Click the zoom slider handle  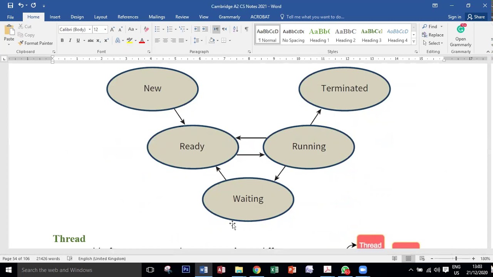pos(456,259)
